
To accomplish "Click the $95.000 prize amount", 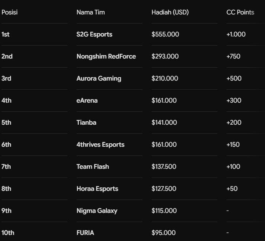I will click(163, 233).
